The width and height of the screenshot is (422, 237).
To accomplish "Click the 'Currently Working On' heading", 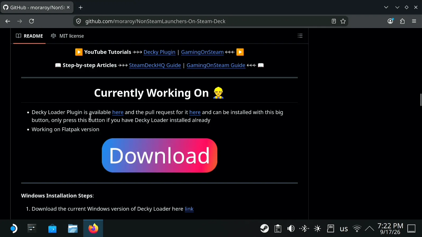I will [159, 93].
